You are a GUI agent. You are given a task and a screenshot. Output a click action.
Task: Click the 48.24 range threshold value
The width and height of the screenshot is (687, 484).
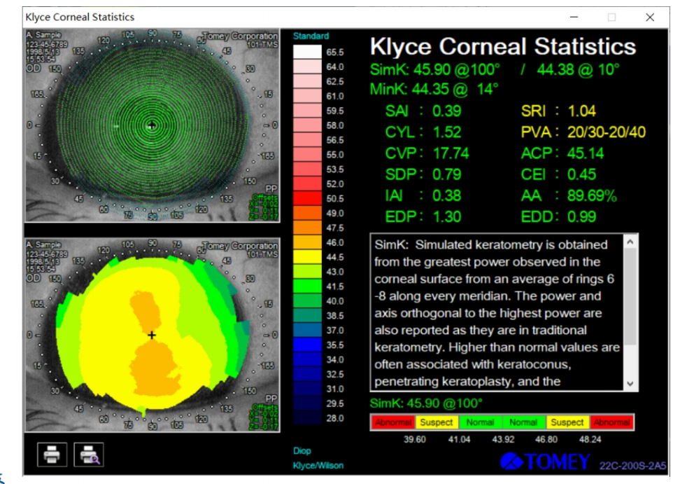coord(590,439)
